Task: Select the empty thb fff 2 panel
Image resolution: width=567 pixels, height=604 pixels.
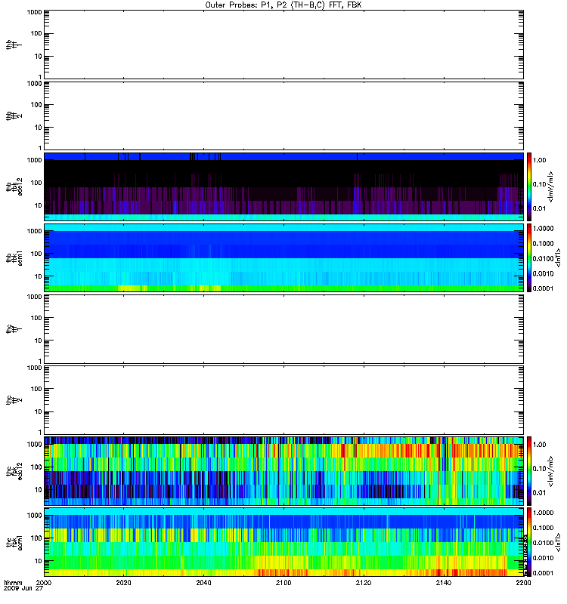Action: pos(283,116)
